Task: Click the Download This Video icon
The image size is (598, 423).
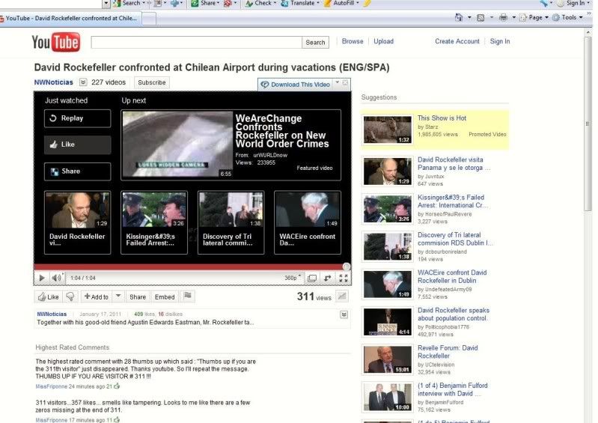Action: [265, 85]
